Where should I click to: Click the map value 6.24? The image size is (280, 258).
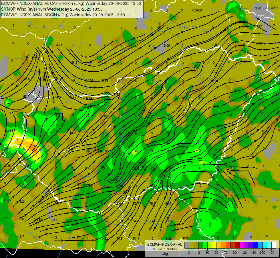pos(23,202)
